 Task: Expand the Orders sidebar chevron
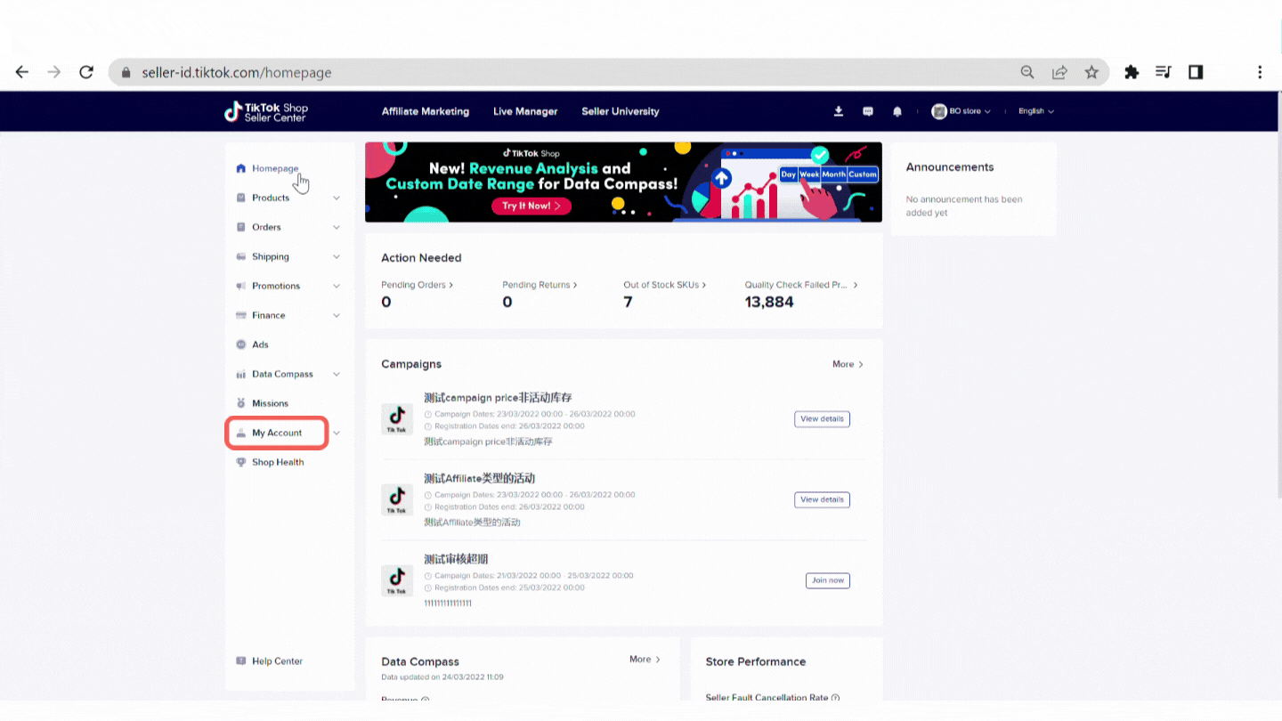337,227
